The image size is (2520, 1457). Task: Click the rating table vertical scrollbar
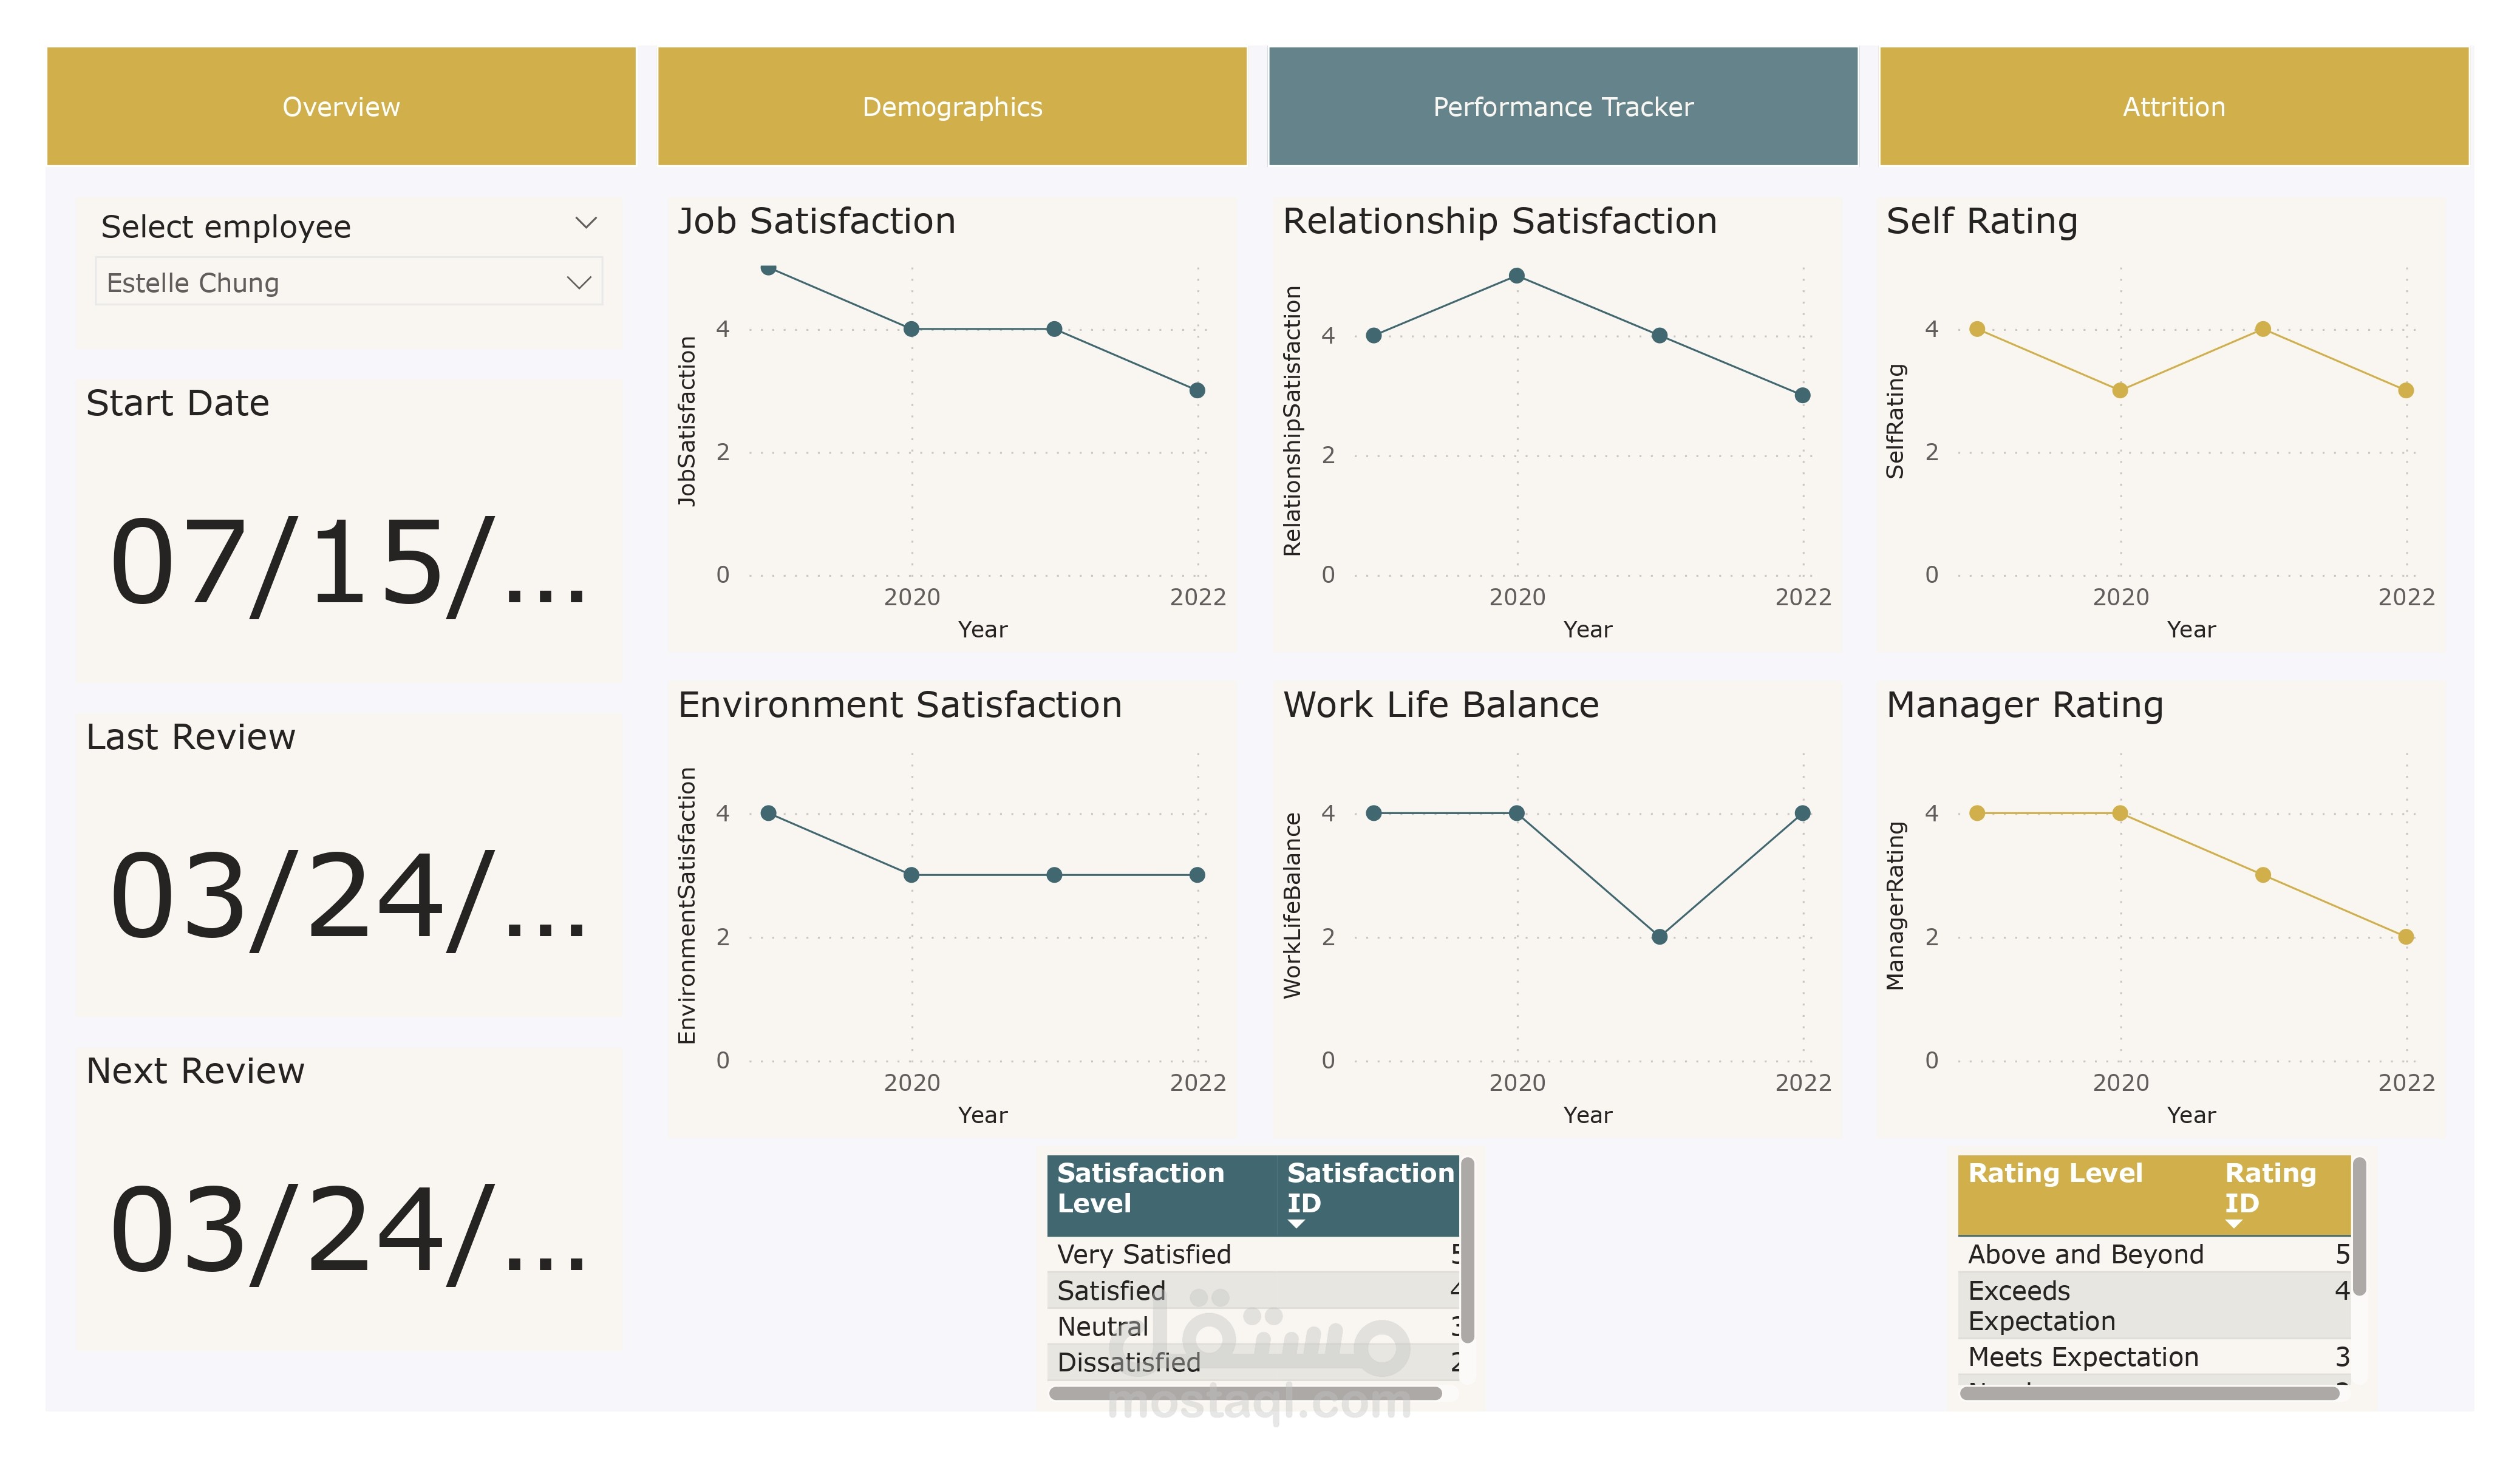[x=2359, y=1226]
